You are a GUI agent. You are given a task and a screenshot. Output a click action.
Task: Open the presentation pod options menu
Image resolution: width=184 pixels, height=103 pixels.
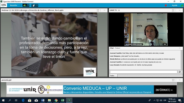click(105, 10)
